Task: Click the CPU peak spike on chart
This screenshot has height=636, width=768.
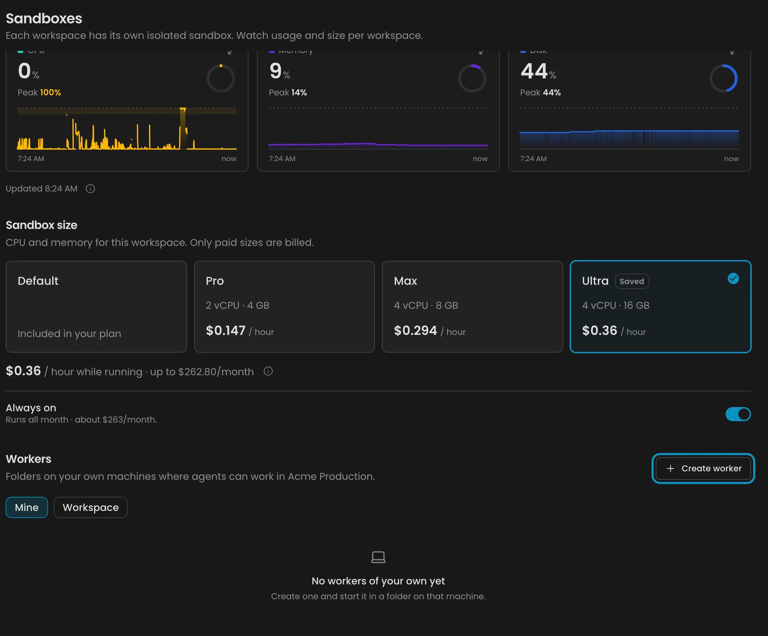Action: [x=182, y=128]
